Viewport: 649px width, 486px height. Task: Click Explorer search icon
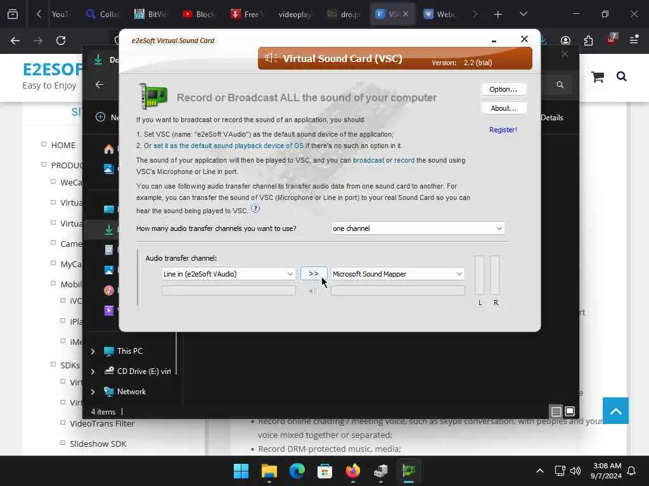tap(560, 85)
